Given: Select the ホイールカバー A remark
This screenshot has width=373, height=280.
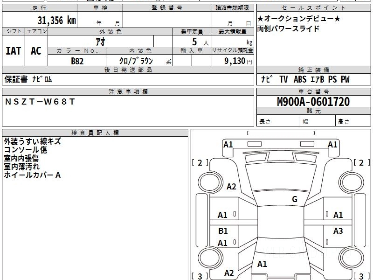Looking at the screenshot, I should 32,175.
